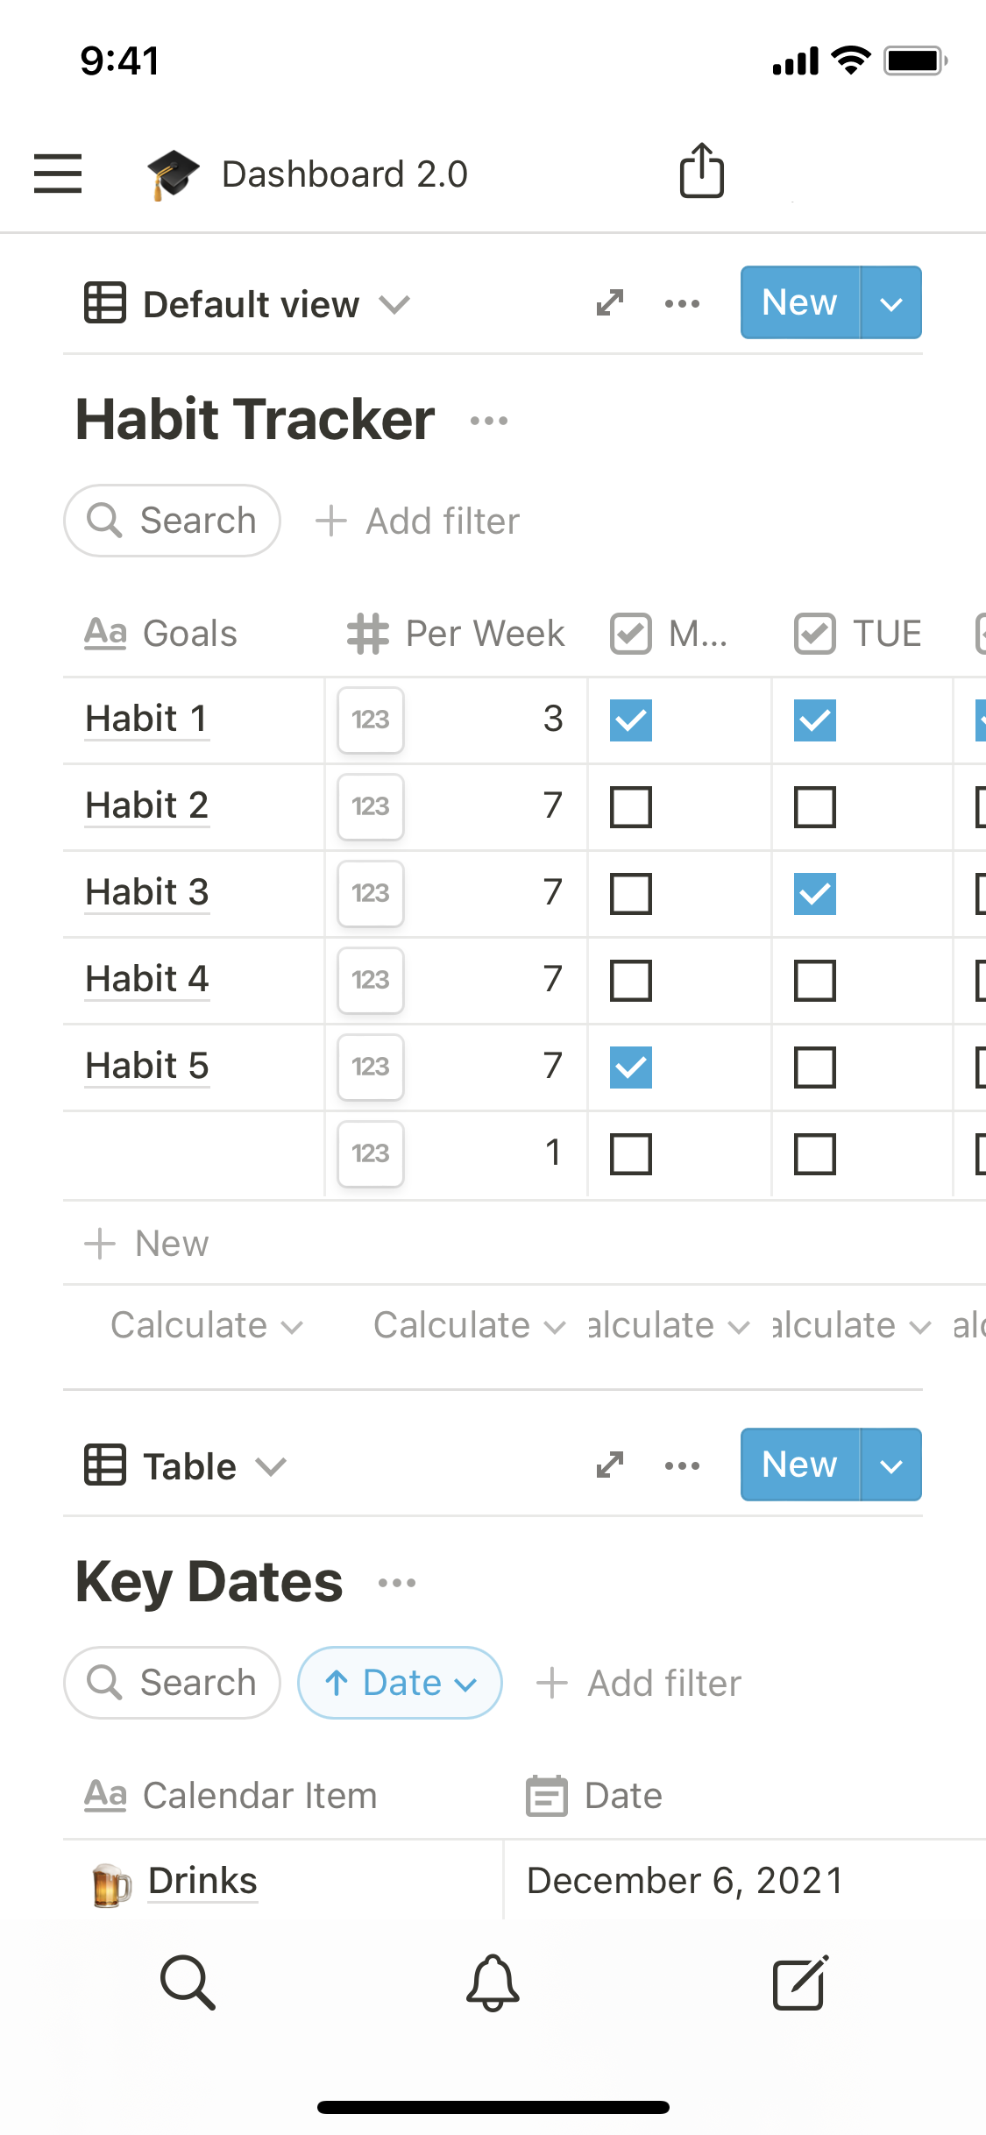Screen dimensions: 986x2135
Task: Open ellipsis next to Key Dates title
Action: (x=397, y=1583)
